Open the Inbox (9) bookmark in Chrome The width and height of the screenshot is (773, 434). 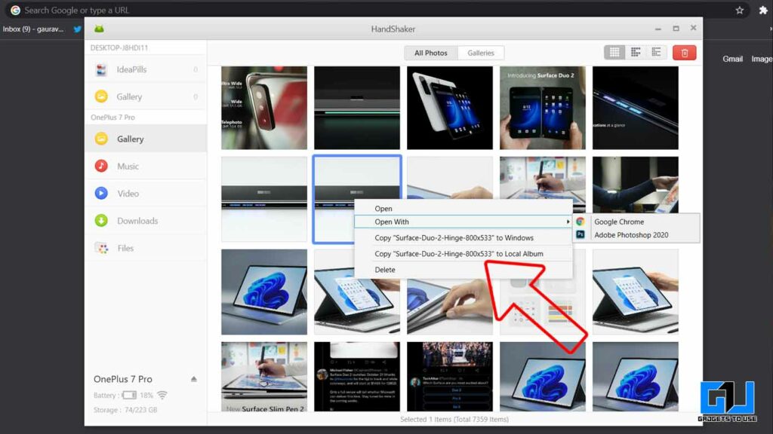(x=33, y=29)
